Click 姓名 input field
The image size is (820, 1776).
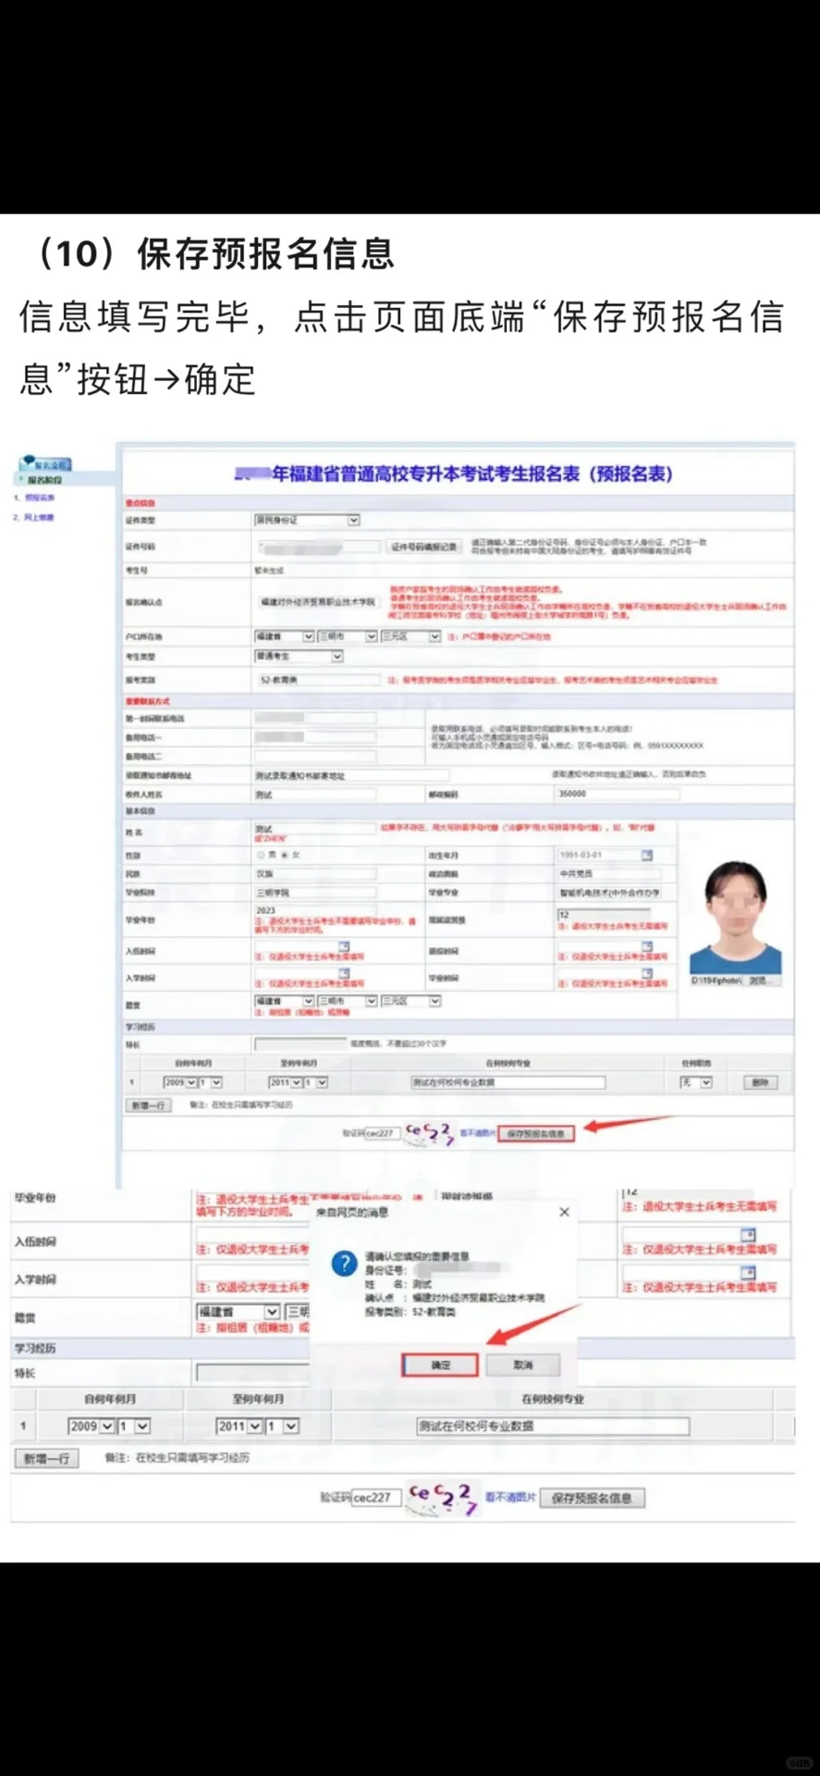(315, 829)
